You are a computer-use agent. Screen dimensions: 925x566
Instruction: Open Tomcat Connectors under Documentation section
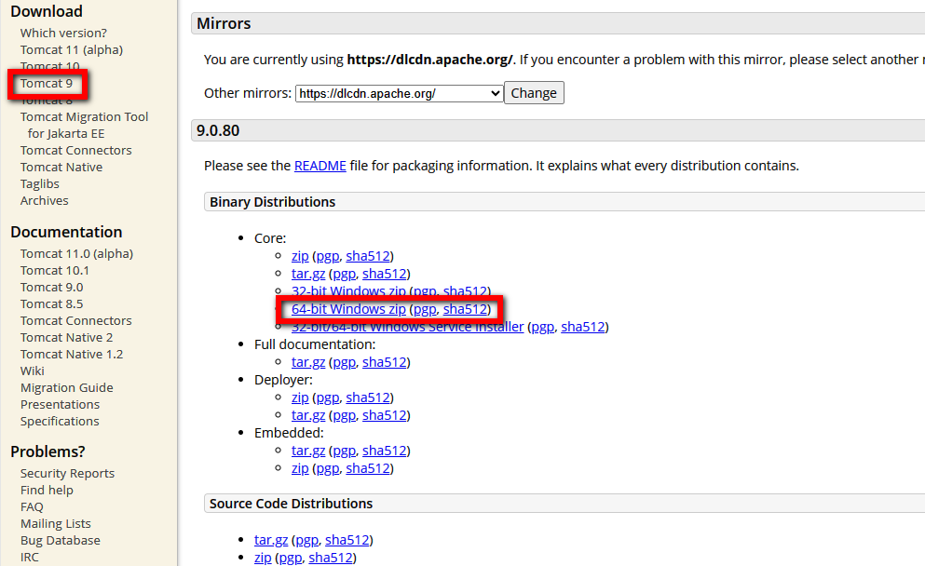click(76, 321)
